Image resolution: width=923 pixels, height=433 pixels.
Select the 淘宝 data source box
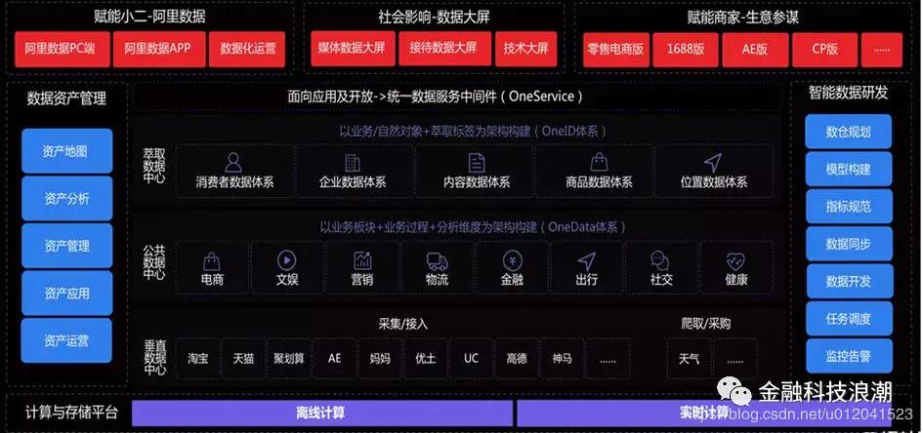coord(198,358)
